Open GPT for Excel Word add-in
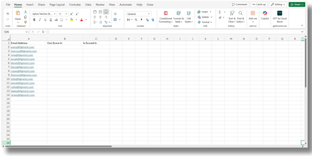Image resolution: width=312 pixels, height=156 pixels. 279,16
